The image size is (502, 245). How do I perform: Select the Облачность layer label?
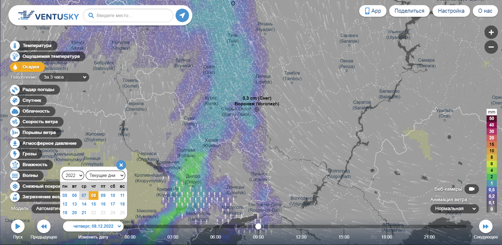coord(36,111)
